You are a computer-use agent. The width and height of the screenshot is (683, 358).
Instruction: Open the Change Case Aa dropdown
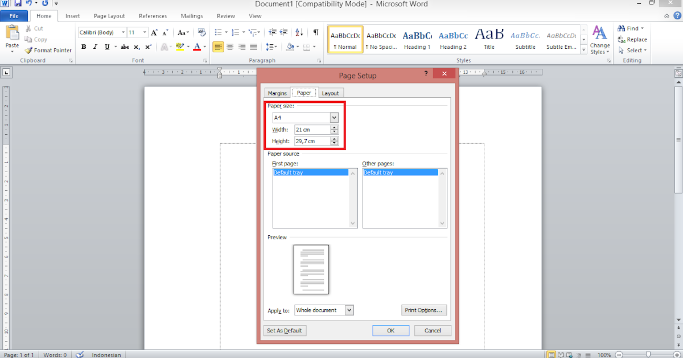tap(183, 32)
